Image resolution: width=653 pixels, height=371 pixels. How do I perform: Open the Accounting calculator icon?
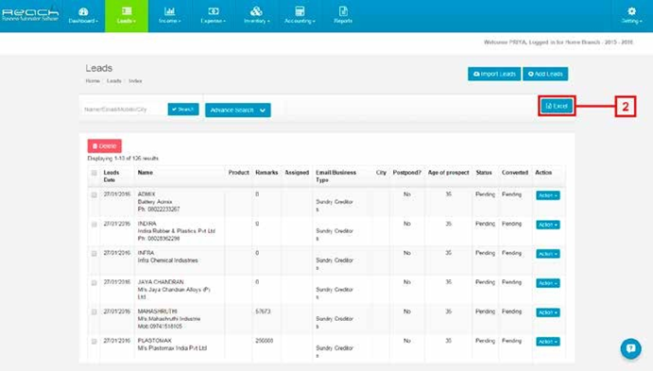pos(300,11)
